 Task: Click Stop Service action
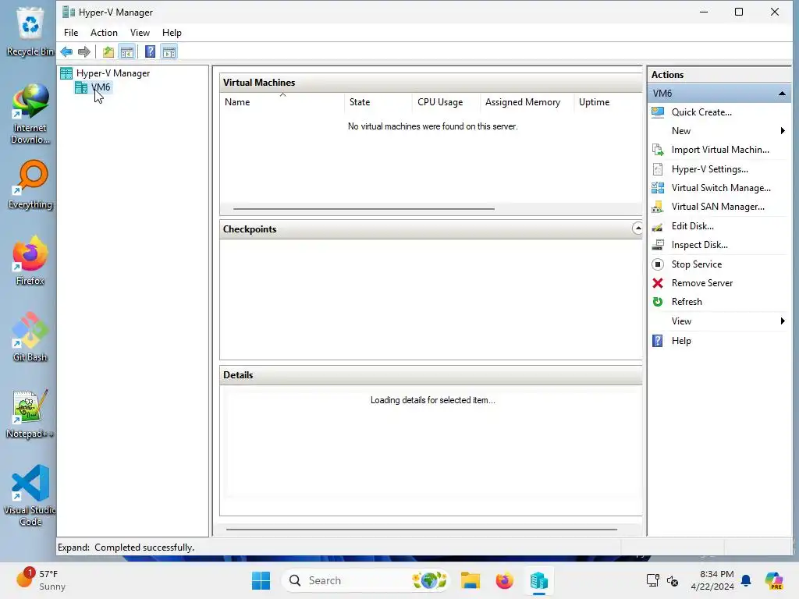tap(696, 264)
